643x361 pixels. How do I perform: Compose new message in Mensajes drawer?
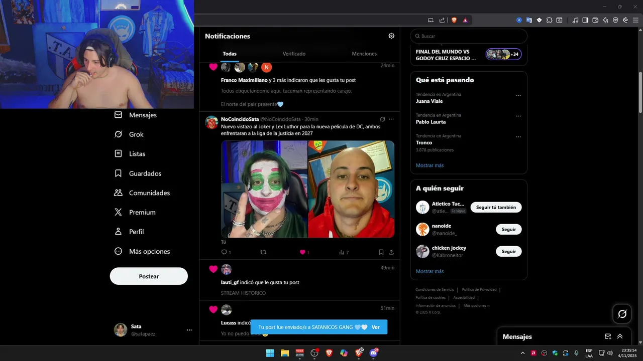point(608,336)
